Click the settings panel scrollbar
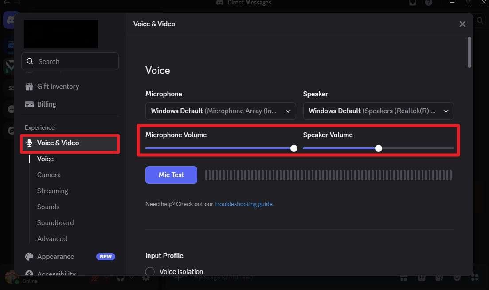Viewport: 489px width, 290px height. click(x=469, y=52)
